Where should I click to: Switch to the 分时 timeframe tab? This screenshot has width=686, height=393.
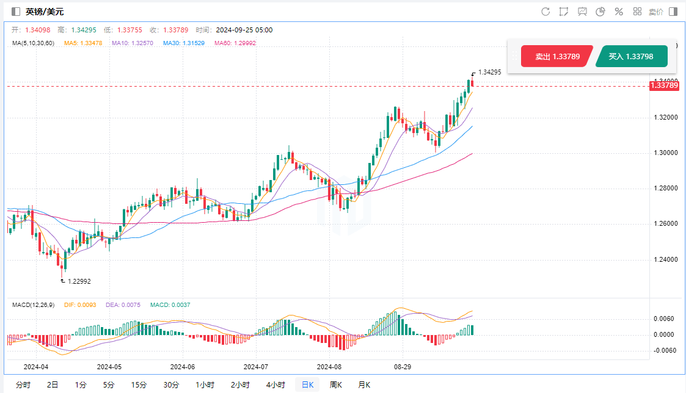point(23,384)
